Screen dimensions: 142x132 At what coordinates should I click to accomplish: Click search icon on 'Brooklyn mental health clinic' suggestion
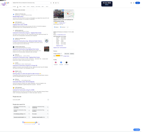click(48, 117)
